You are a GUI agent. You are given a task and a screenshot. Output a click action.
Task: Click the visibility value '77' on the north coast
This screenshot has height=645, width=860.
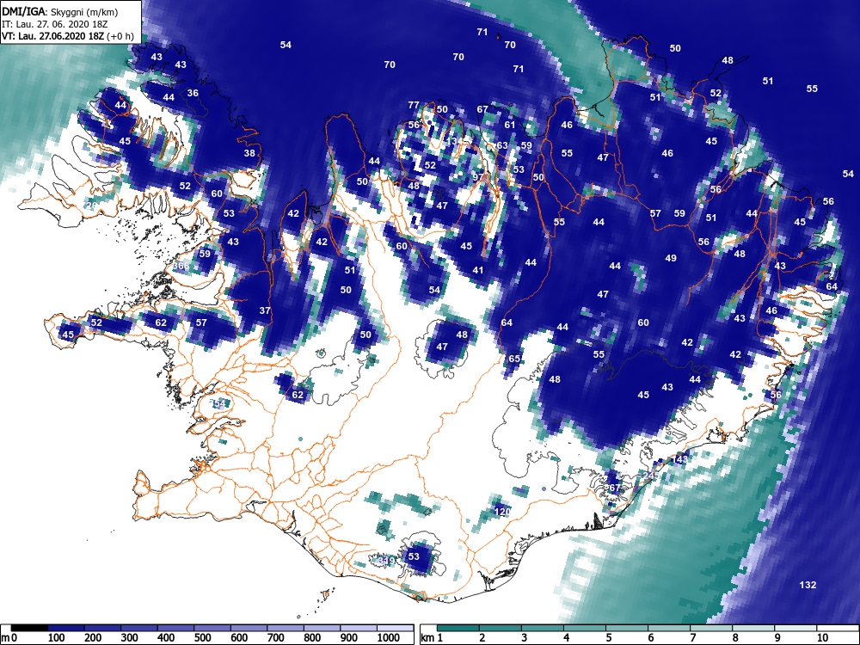pos(414,105)
